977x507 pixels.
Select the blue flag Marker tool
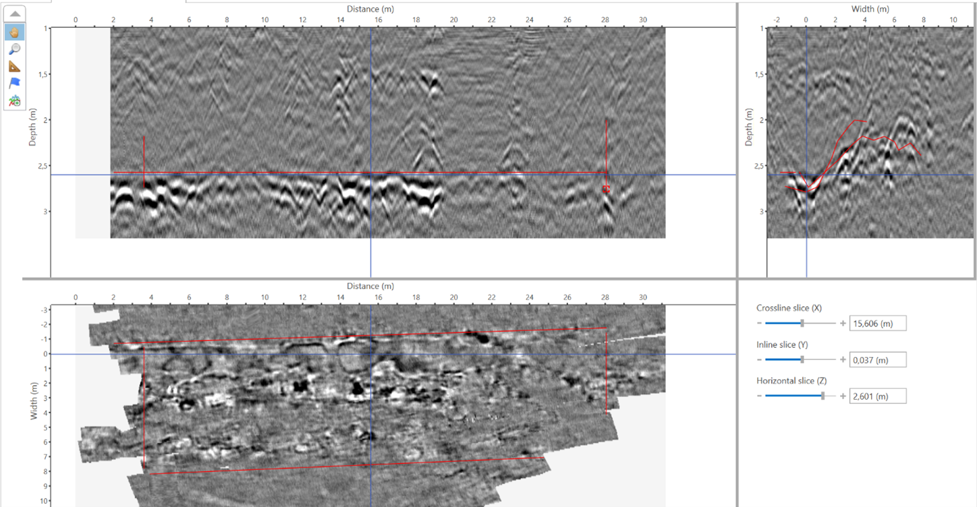click(x=15, y=83)
